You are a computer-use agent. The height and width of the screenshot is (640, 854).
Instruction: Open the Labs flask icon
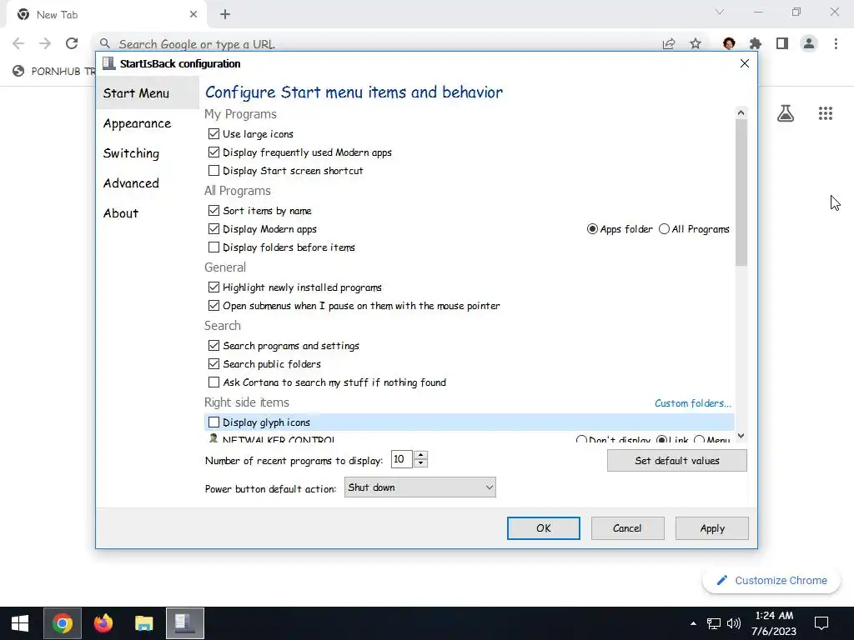tap(786, 113)
